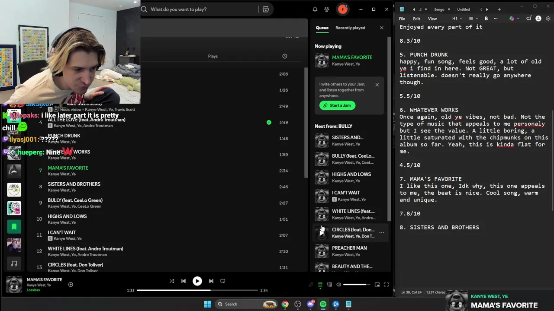Screen dimensions: 554x311
Task: Seek on the song progress bar
Action: tap(197, 290)
